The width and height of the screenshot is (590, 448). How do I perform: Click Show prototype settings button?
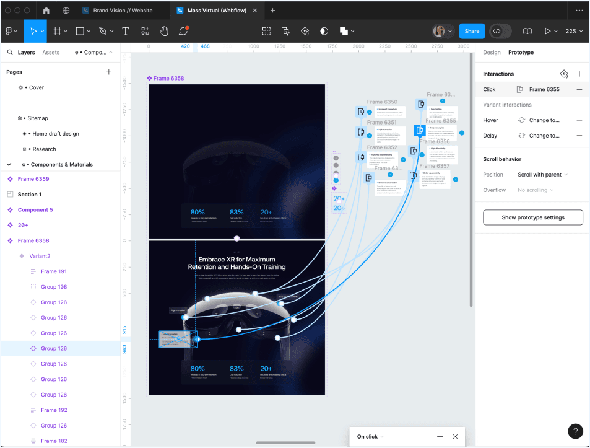point(533,217)
